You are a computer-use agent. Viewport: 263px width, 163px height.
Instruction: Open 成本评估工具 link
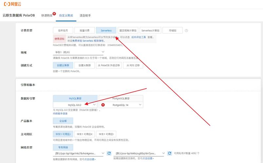(139, 37)
